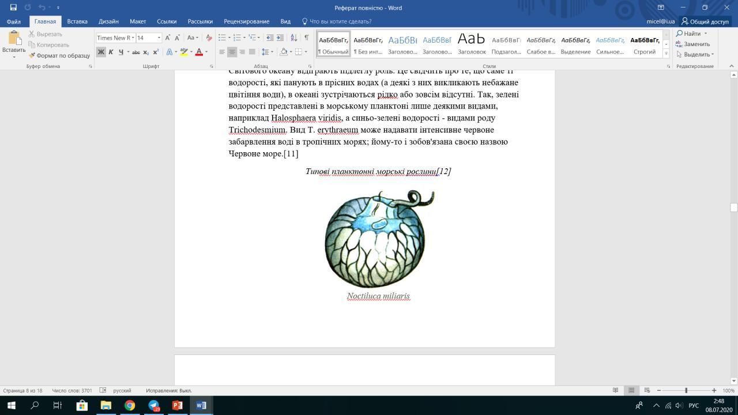Click the Noctiluca miliaris image
The image size is (738, 415).
coord(379,239)
